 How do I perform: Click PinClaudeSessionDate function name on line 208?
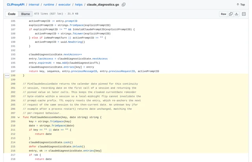pos(46,117)
